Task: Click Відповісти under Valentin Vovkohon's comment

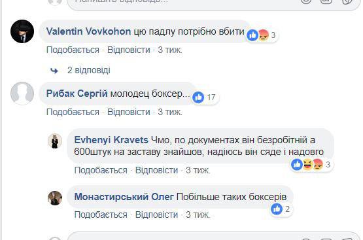Action: (129, 50)
